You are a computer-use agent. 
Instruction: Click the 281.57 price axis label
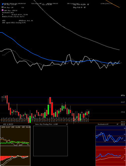(x=123, y=102)
